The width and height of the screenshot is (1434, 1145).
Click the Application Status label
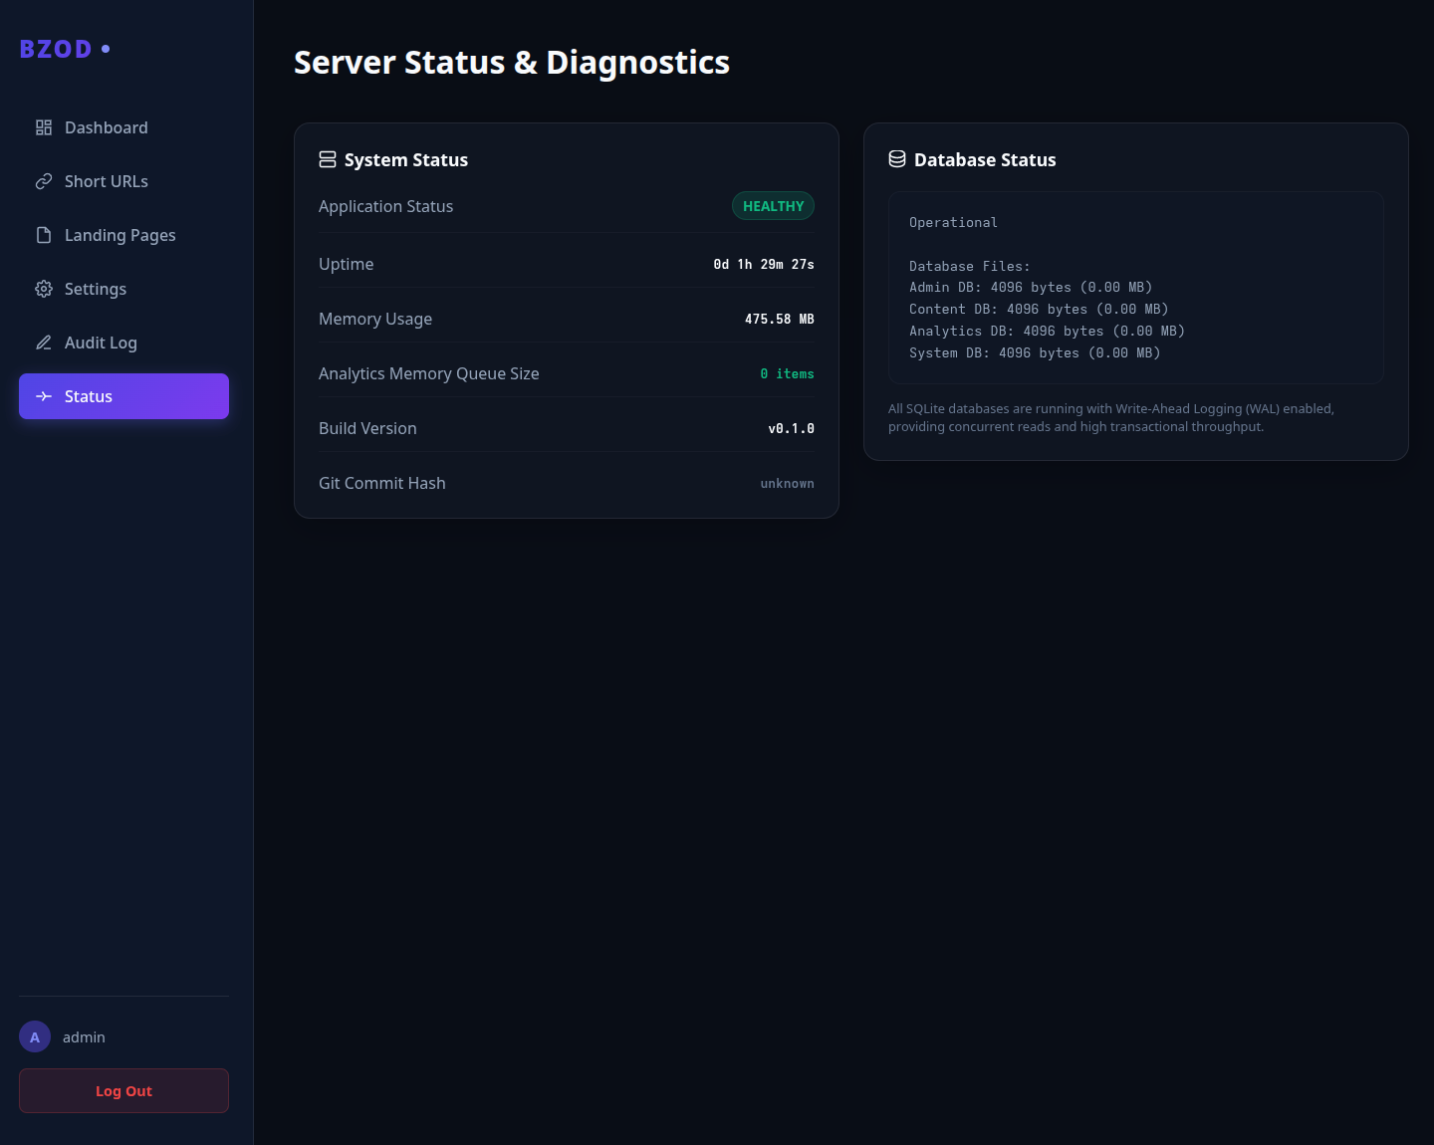(x=385, y=206)
